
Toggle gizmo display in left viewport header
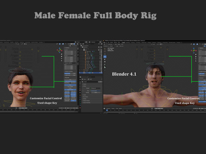60,44
